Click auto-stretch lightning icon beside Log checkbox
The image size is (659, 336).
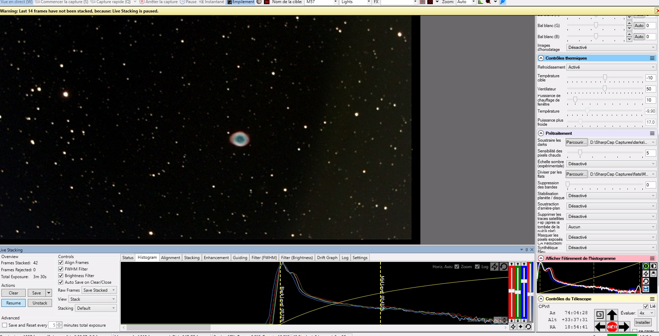pos(495,266)
